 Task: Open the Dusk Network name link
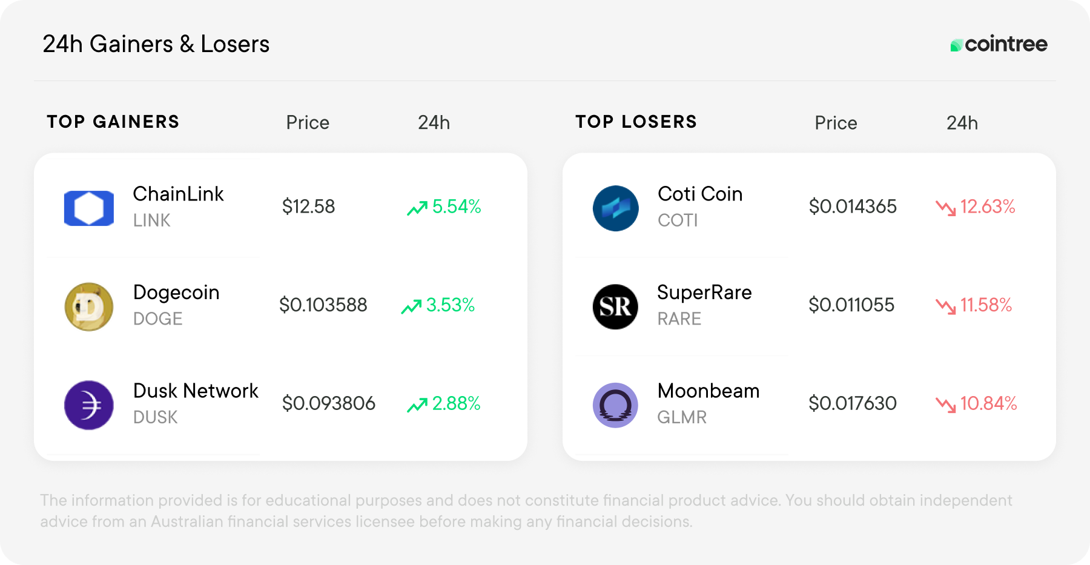(x=196, y=391)
